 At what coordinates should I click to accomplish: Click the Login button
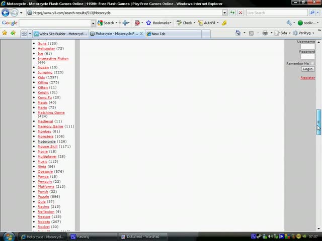[307, 69]
